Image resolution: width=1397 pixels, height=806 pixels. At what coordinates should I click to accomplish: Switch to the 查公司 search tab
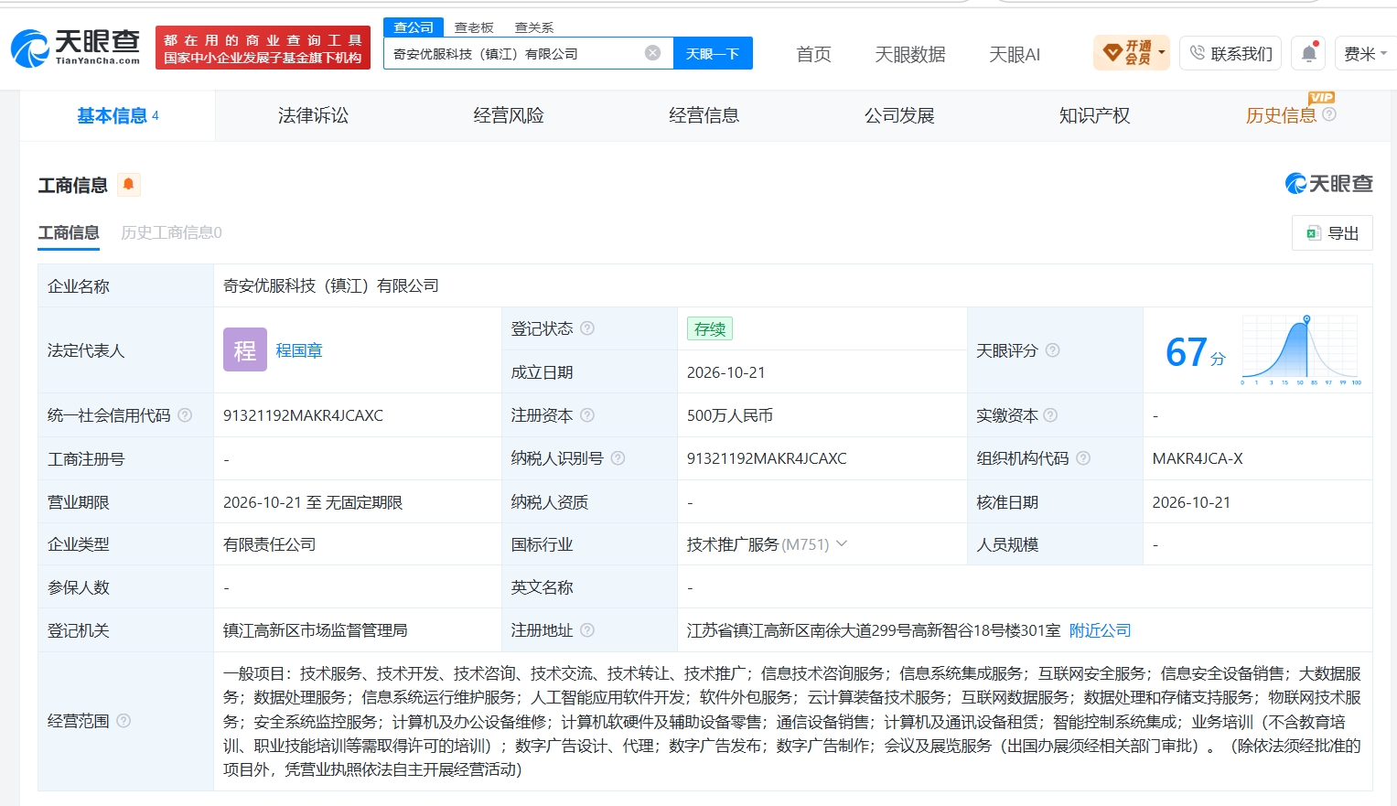(414, 27)
